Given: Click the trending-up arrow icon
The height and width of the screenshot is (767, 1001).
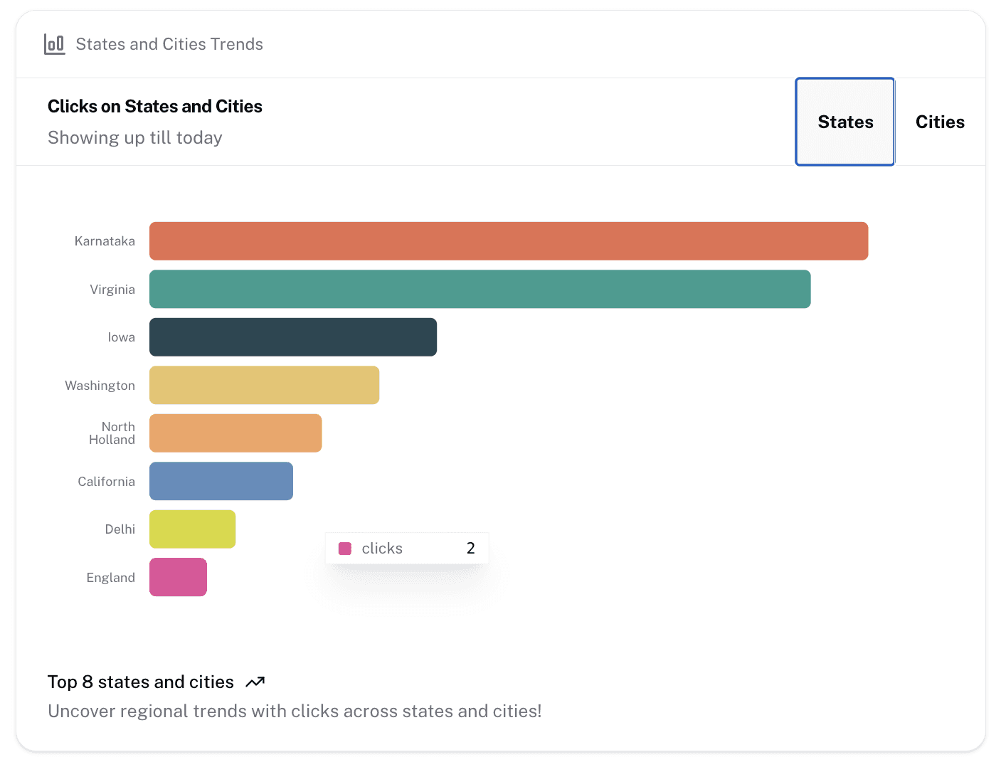Looking at the screenshot, I should 255,682.
